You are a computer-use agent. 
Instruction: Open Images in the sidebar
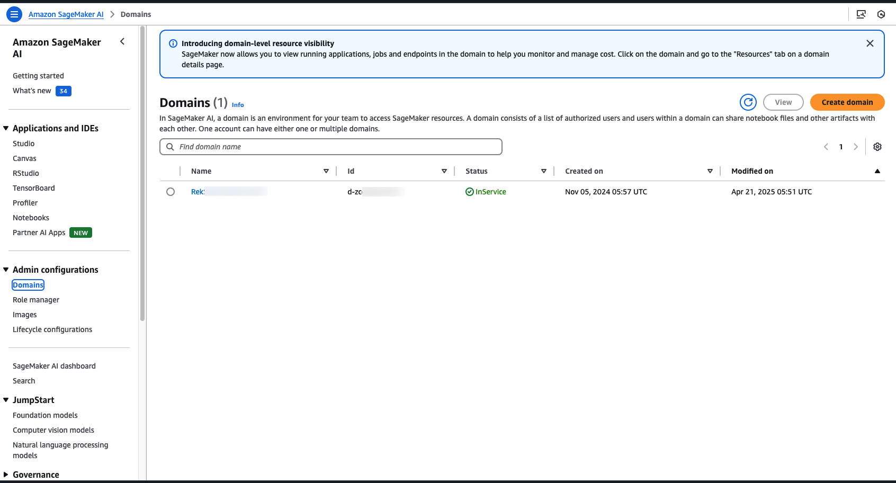pos(25,315)
